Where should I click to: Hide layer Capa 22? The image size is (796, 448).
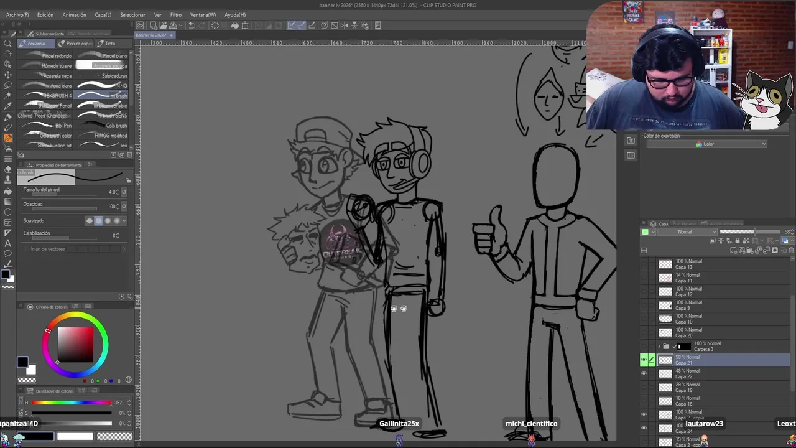coord(644,374)
